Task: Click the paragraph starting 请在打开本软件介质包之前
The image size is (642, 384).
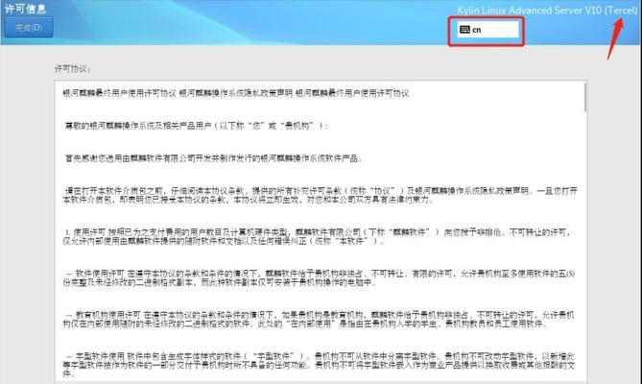Action: click(x=321, y=195)
